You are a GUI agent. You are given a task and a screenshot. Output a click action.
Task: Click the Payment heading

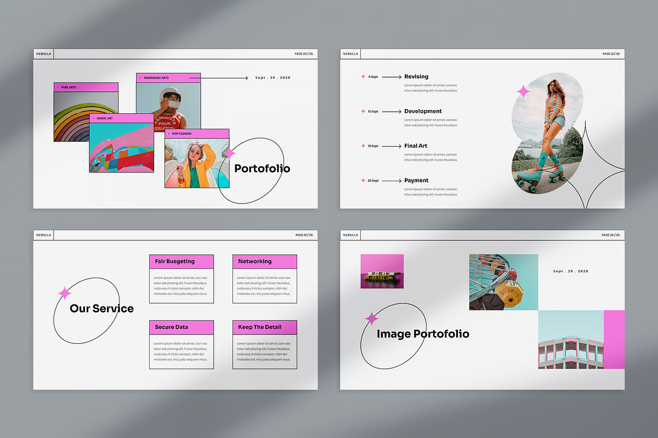click(416, 180)
